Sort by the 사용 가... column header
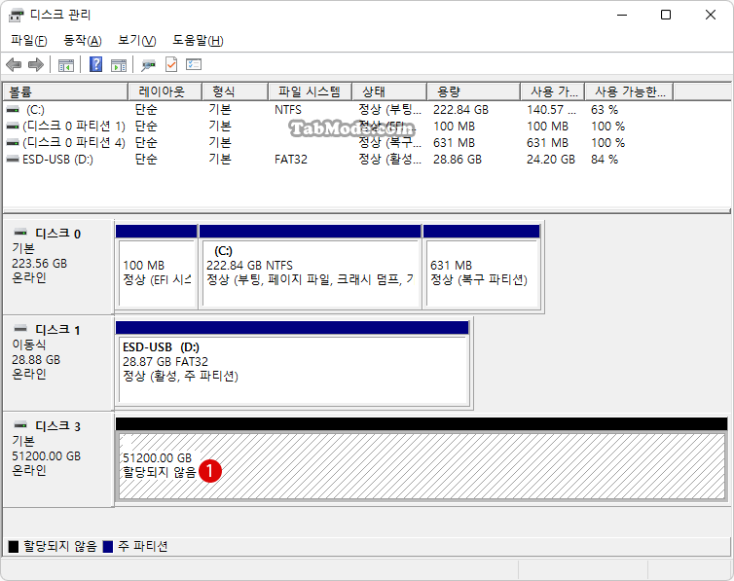This screenshot has height=581, width=734. (x=553, y=91)
